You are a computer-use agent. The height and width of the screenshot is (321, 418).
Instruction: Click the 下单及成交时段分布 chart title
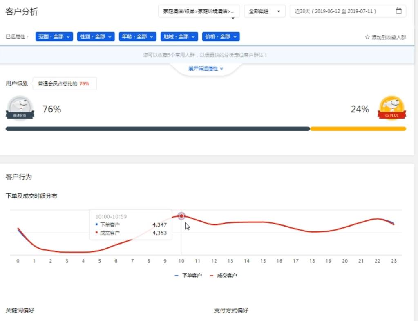point(31,196)
